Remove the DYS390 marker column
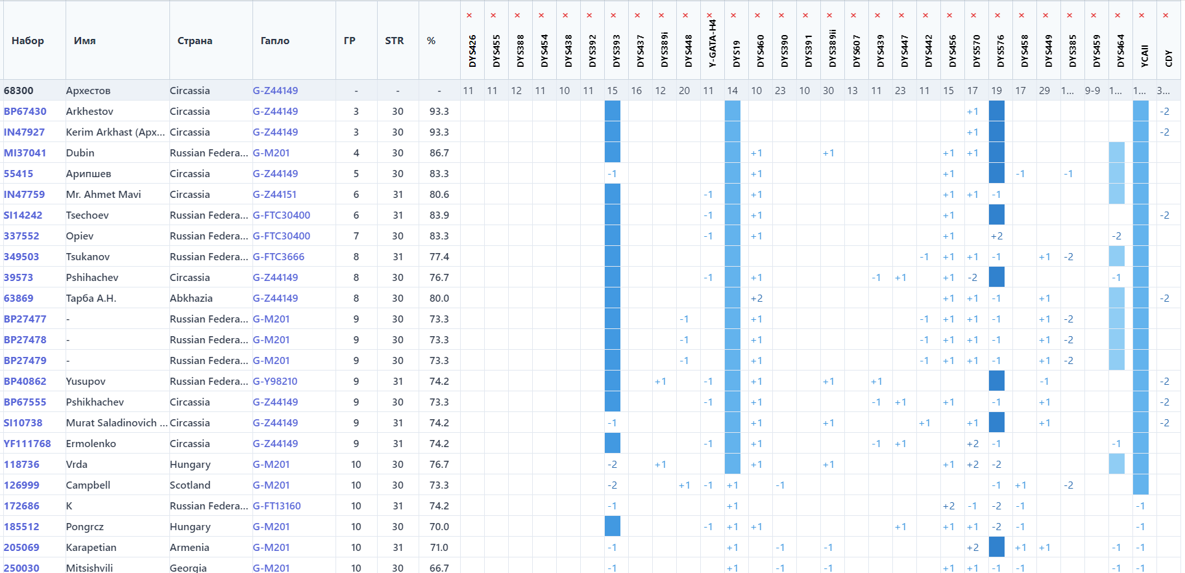 781,16
